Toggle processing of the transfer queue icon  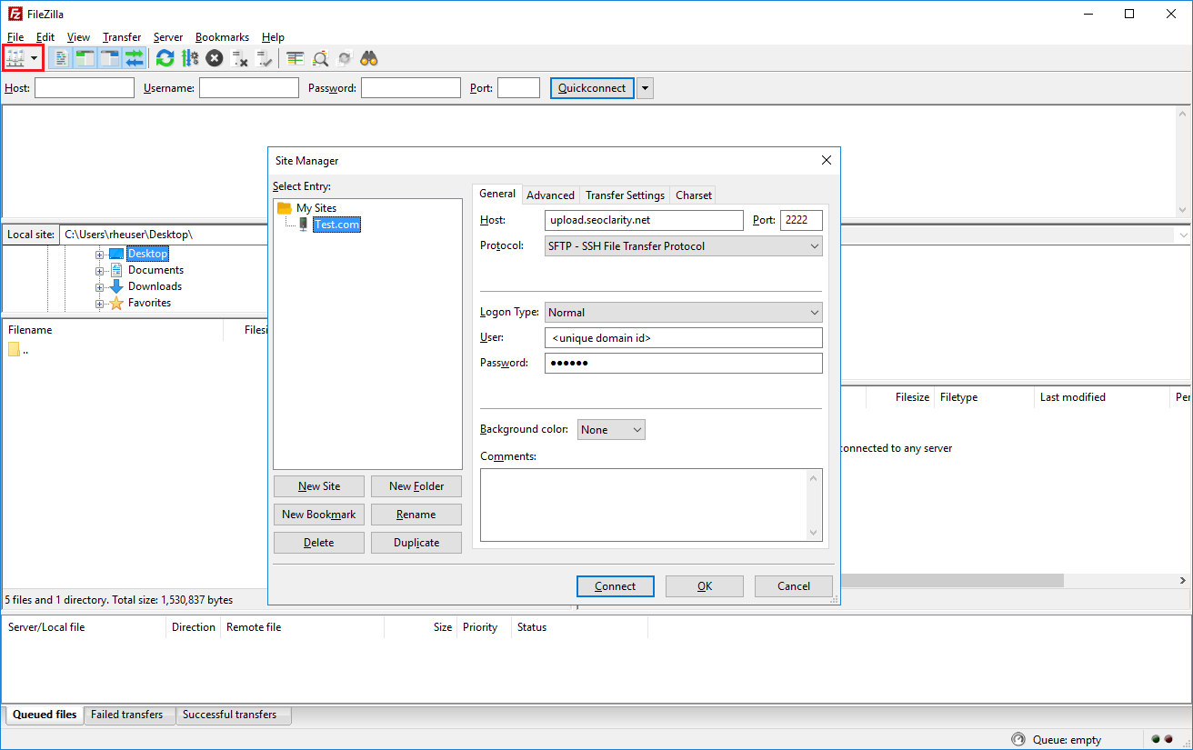(x=189, y=59)
